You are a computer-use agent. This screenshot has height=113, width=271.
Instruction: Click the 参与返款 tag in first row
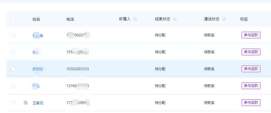point(251,35)
